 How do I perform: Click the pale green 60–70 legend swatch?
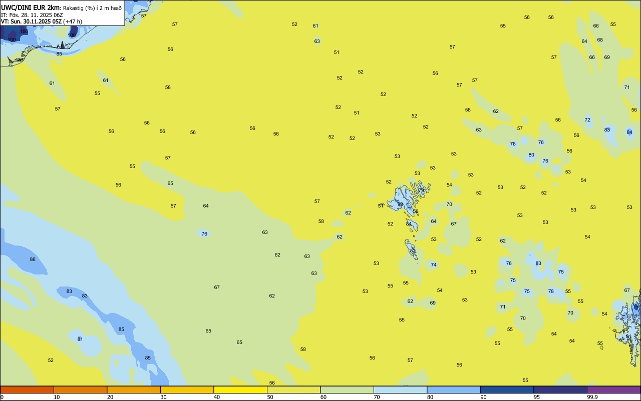click(x=347, y=389)
